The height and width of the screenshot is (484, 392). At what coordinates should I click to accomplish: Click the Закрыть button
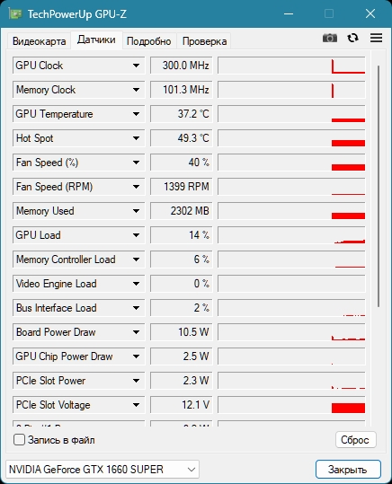point(348,470)
